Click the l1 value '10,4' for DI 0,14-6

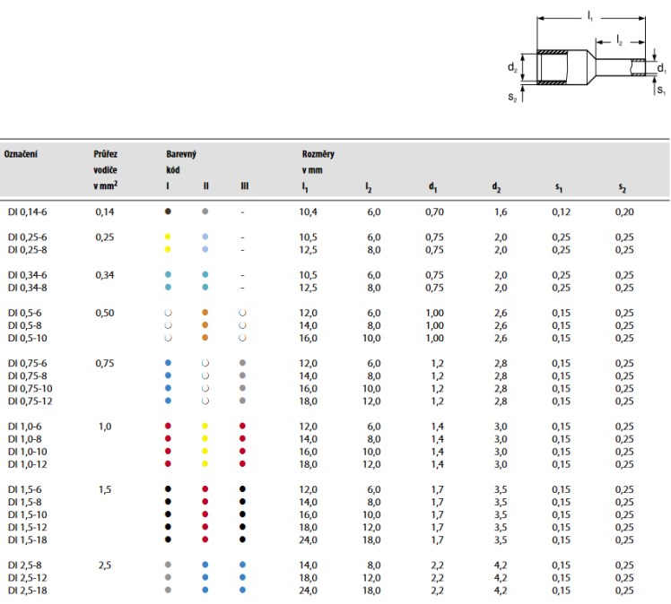[308, 212]
